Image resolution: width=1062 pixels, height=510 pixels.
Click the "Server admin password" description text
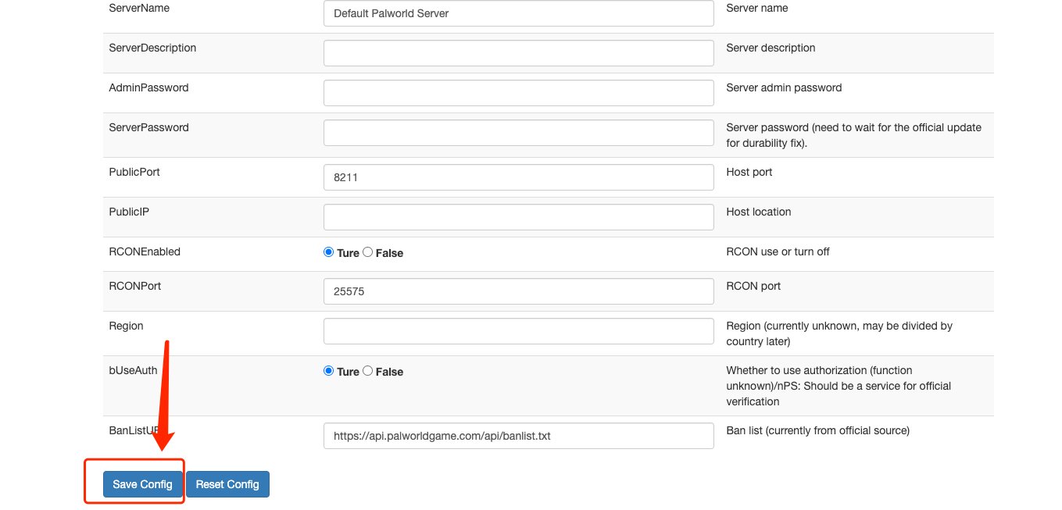coord(784,88)
